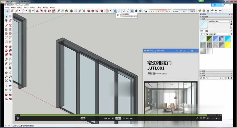
Task: Pick the Eraser tool in top toolbar
Action: 12,11
